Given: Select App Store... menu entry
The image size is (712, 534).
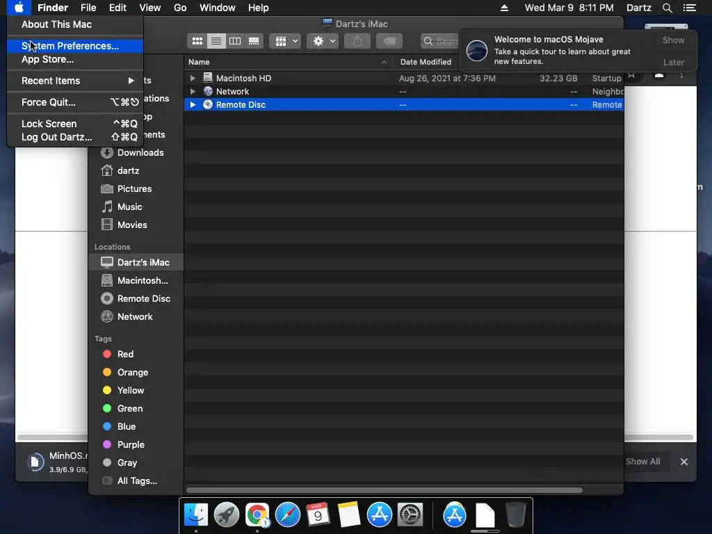Looking at the screenshot, I should tap(75, 60).
